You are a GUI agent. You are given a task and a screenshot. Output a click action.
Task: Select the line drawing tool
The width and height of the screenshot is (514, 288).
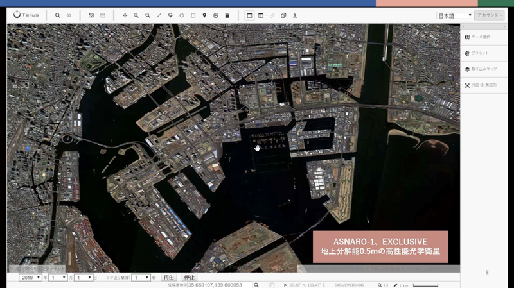pos(159,15)
